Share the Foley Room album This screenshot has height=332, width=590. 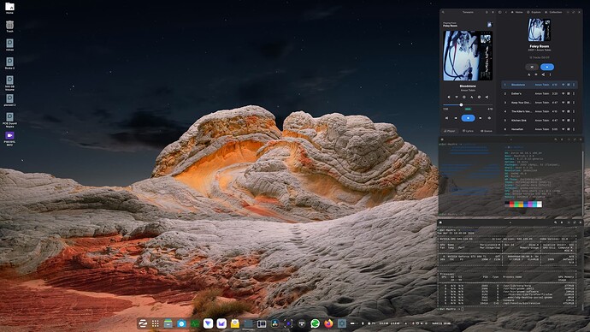pos(543,74)
